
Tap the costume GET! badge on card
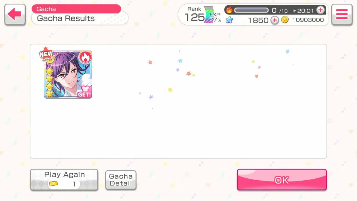(85, 92)
